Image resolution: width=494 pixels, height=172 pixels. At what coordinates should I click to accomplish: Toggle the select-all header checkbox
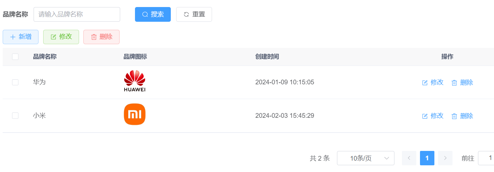[x=15, y=57]
